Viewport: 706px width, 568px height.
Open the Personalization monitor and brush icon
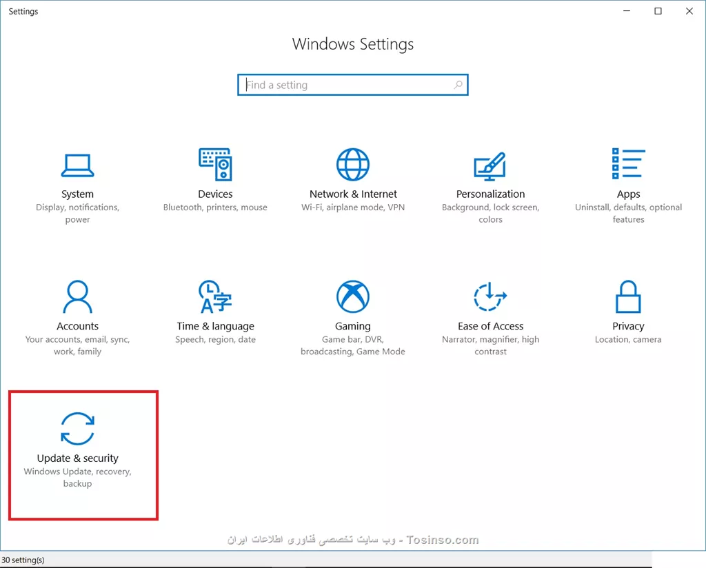[490, 165]
